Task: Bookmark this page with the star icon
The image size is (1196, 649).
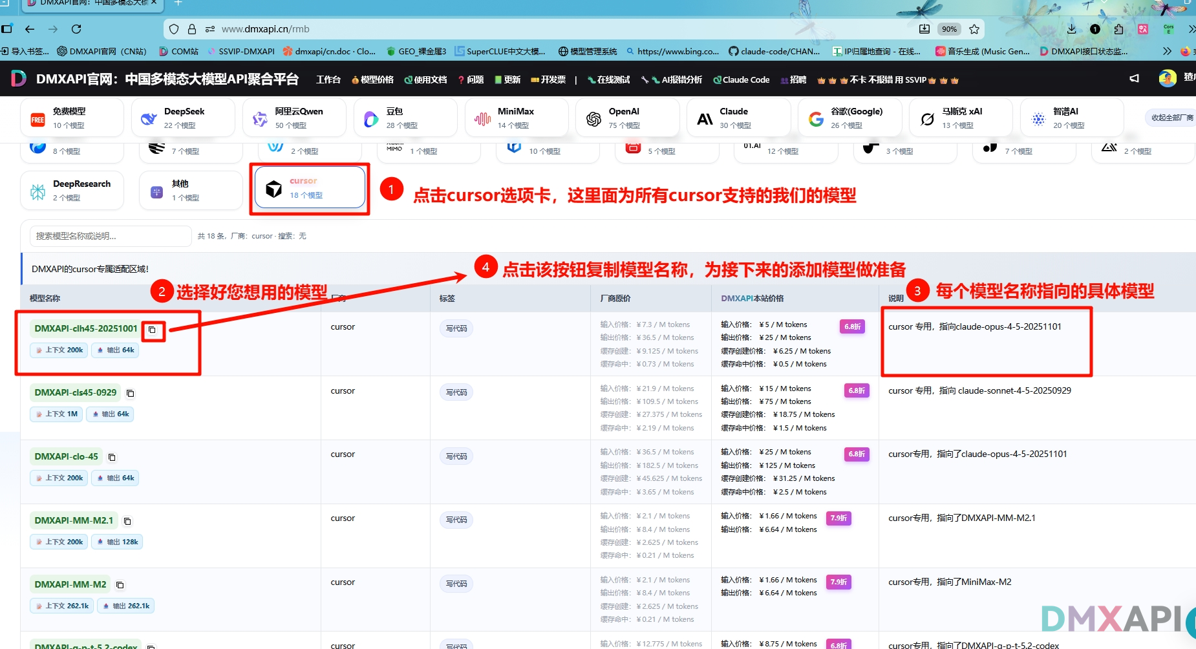Action: [x=974, y=29]
